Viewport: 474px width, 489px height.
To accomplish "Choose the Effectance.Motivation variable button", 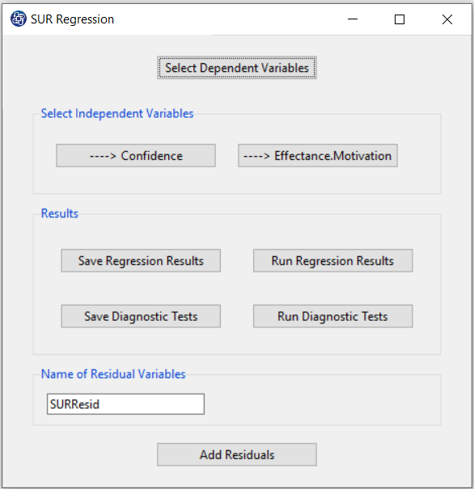I will click(318, 155).
